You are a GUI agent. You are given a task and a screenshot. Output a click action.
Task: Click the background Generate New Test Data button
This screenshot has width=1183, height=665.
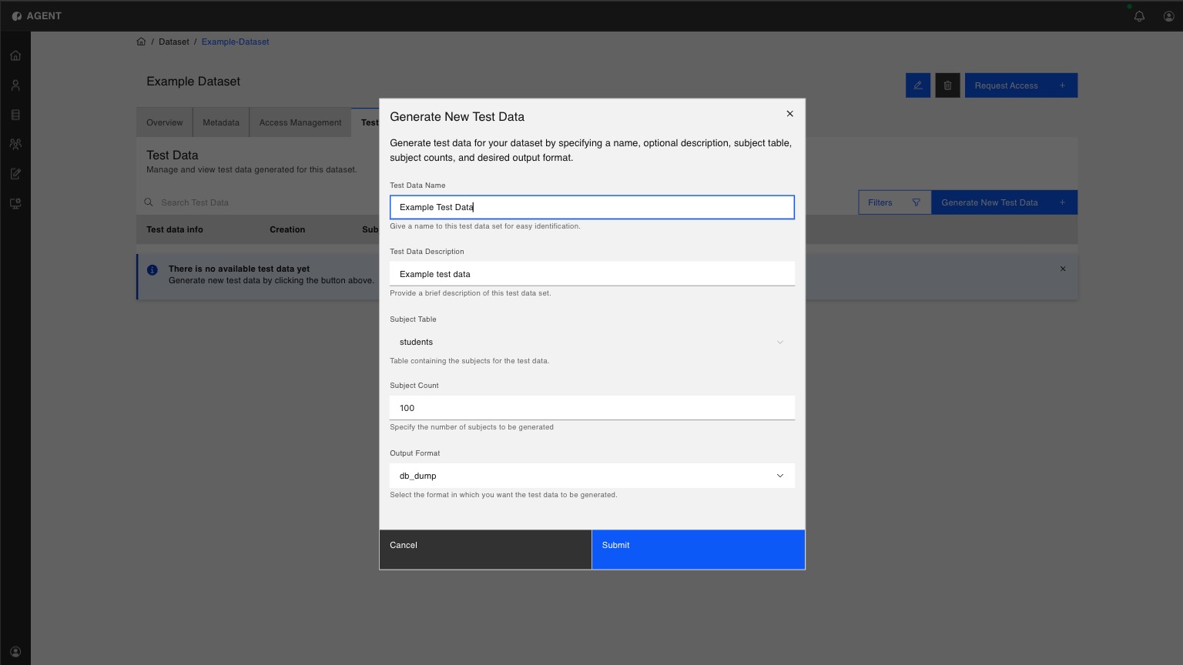click(1004, 202)
